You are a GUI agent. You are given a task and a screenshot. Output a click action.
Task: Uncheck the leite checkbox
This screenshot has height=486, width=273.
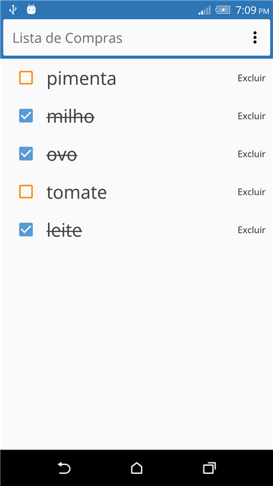pyautogui.click(x=26, y=230)
